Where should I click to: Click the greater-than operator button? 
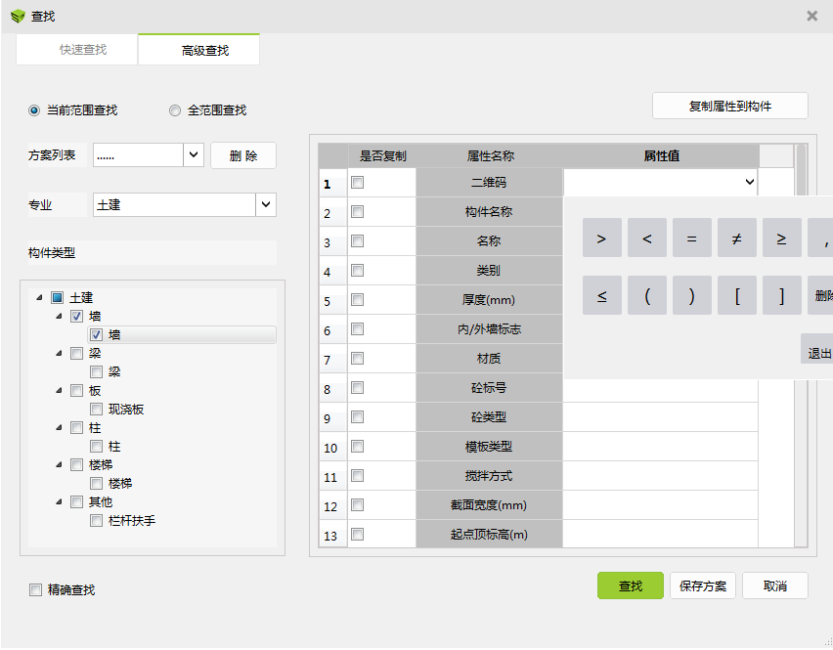pyautogui.click(x=602, y=238)
